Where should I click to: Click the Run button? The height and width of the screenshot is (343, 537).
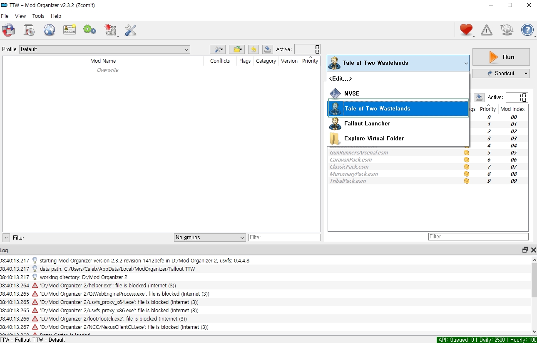click(501, 57)
